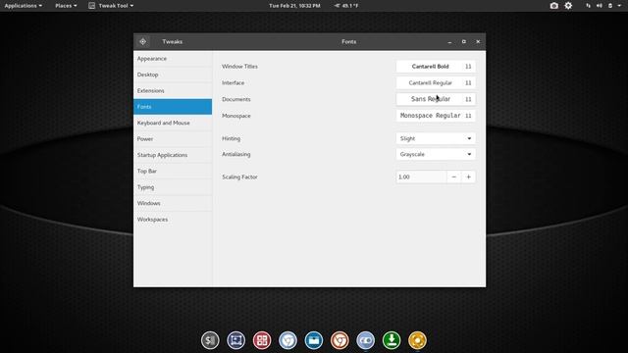Viewport: 628px width, 353px height.
Task: Go to the Top Bar section
Action: (173, 171)
